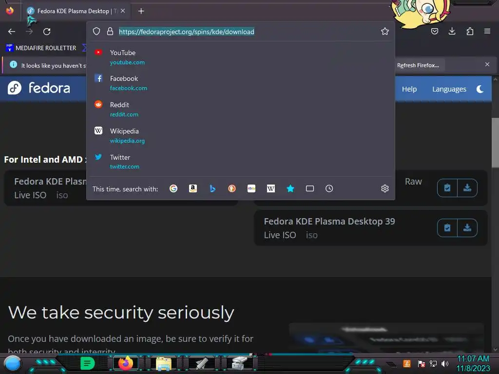The image size is (499, 374).
Task: Open the network tray icon
Action: [433, 363]
